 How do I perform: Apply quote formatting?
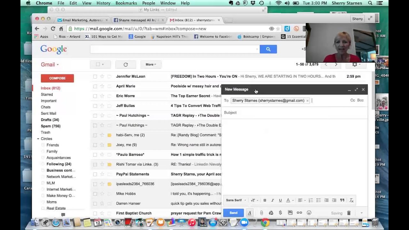point(342,200)
